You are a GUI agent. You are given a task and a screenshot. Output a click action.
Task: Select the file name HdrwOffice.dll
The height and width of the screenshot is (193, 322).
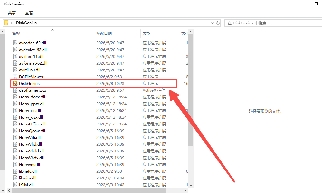pos(32,124)
